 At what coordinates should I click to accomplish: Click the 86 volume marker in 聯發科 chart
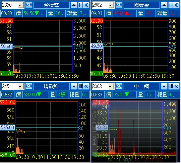81,128
